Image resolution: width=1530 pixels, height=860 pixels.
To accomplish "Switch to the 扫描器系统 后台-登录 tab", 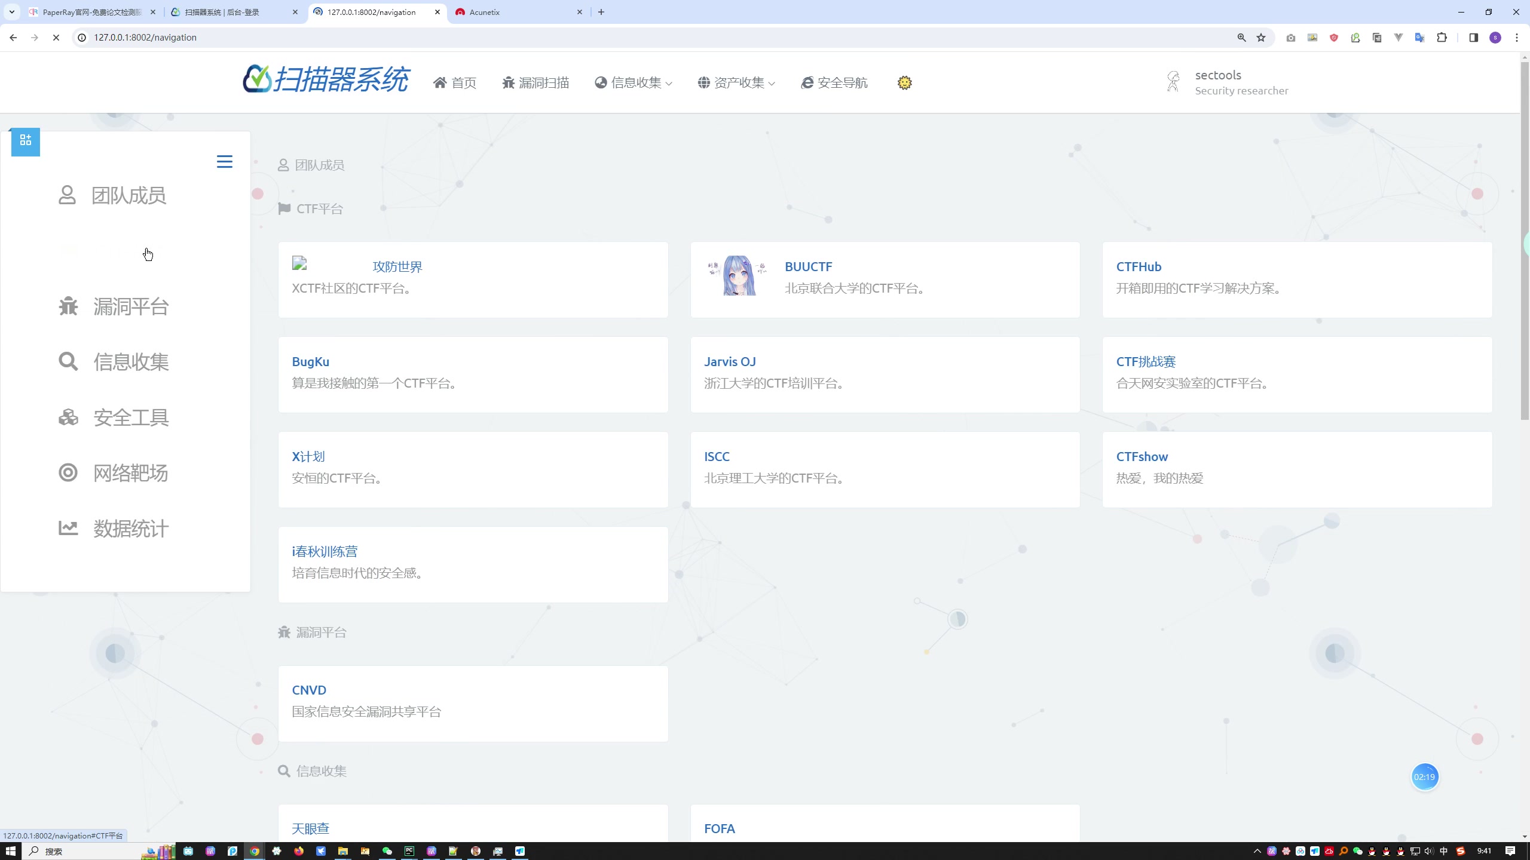I will coord(235,12).
